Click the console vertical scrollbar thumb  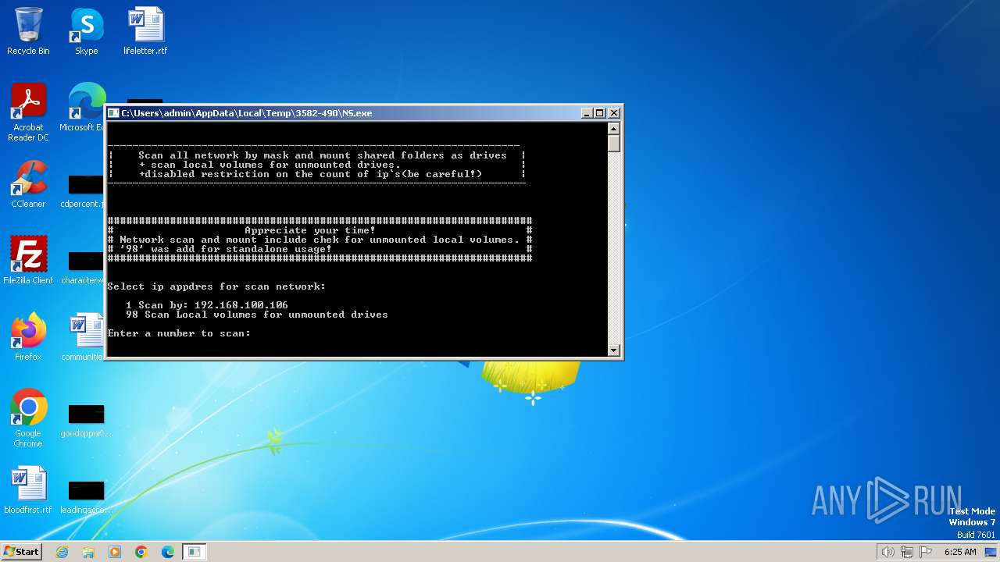[614, 144]
